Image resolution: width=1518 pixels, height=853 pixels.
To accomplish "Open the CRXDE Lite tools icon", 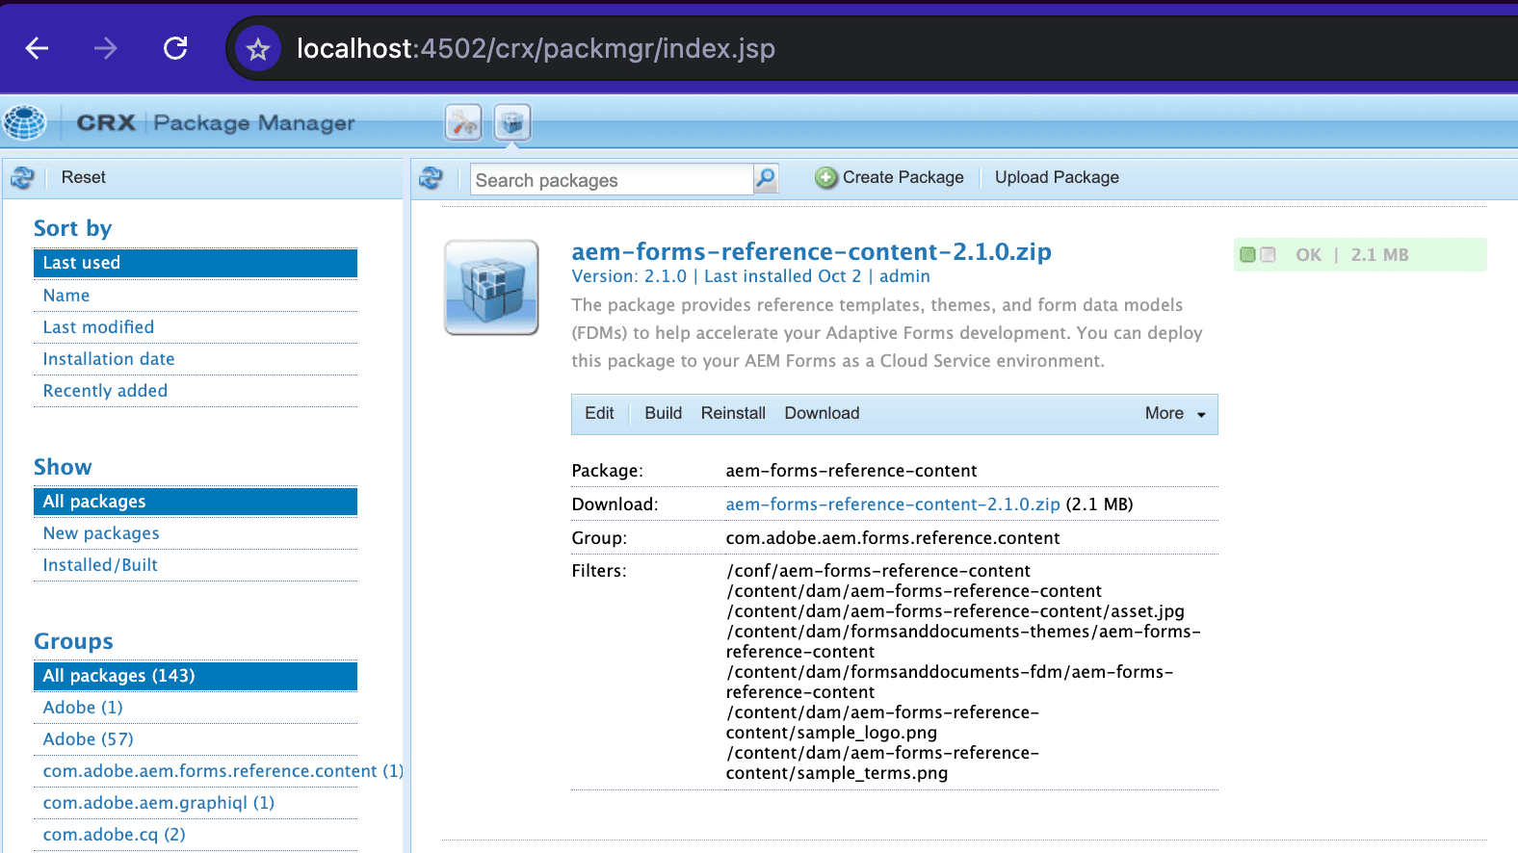I will [463, 122].
